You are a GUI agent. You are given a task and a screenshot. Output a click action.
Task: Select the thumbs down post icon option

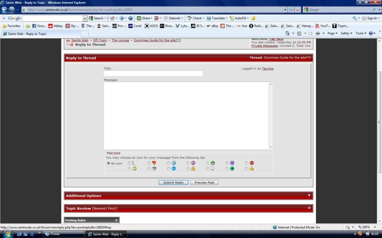tap(149, 163)
